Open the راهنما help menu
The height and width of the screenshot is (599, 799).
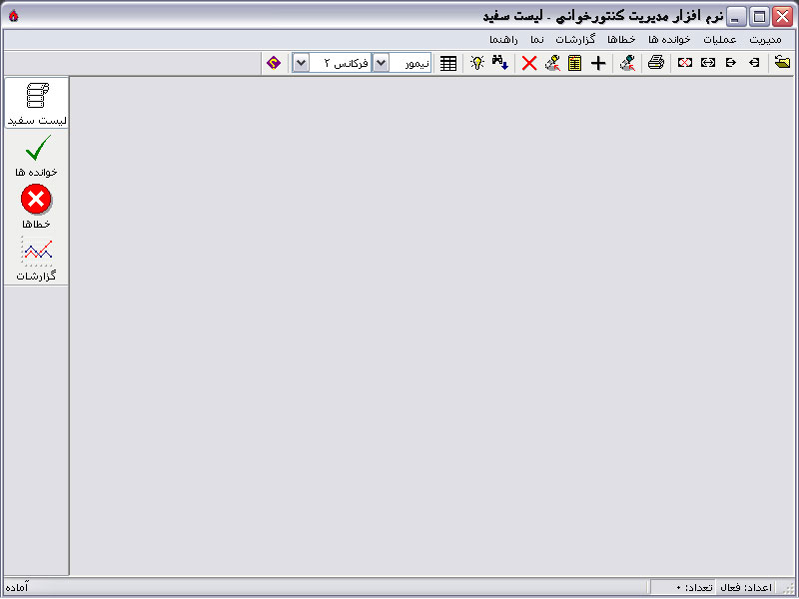pyautogui.click(x=505, y=39)
